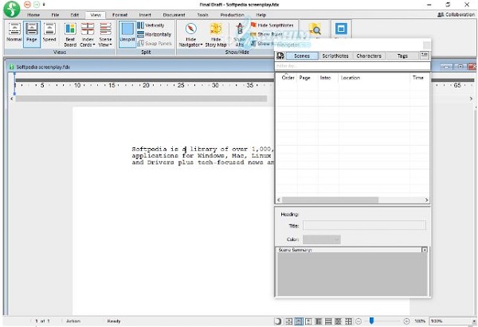This screenshot has height=327, width=478.
Task: Select the Scenes tab in Navigator
Action: [x=302, y=56]
